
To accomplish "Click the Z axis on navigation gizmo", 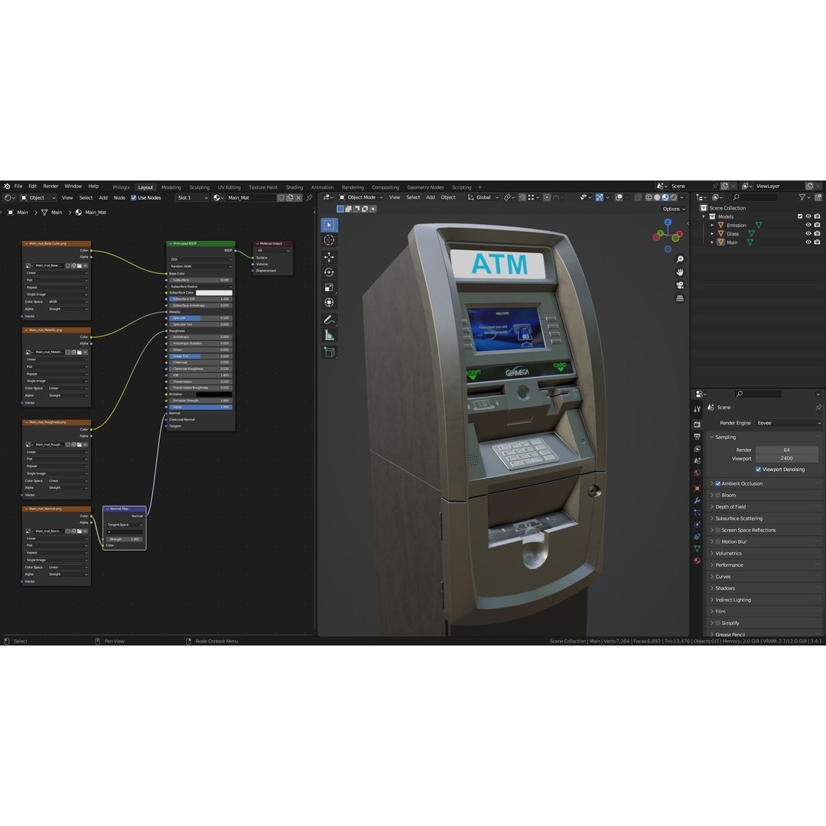I will pyautogui.click(x=668, y=223).
